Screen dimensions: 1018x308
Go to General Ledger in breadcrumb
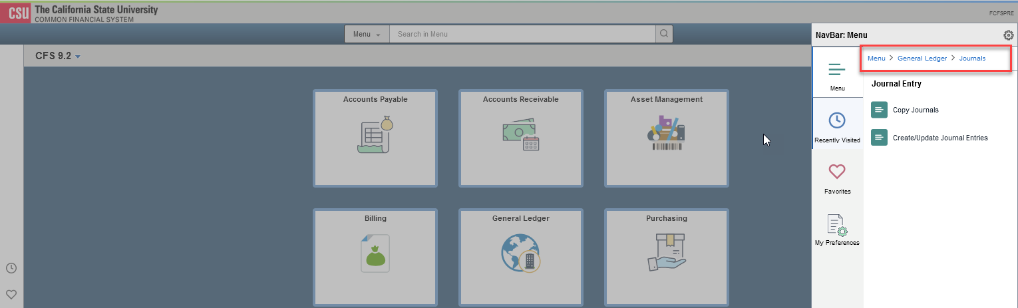point(922,59)
